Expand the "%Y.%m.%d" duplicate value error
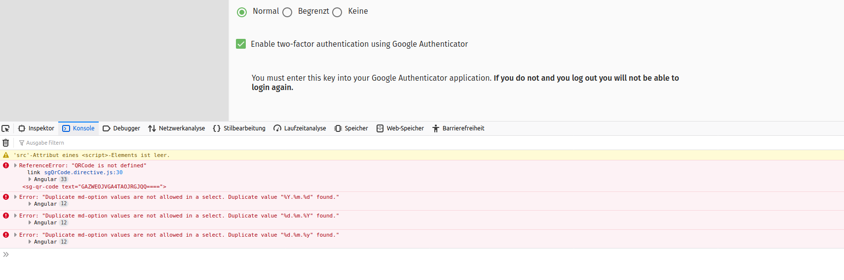The height and width of the screenshot is (280, 844). pos(15,197)
